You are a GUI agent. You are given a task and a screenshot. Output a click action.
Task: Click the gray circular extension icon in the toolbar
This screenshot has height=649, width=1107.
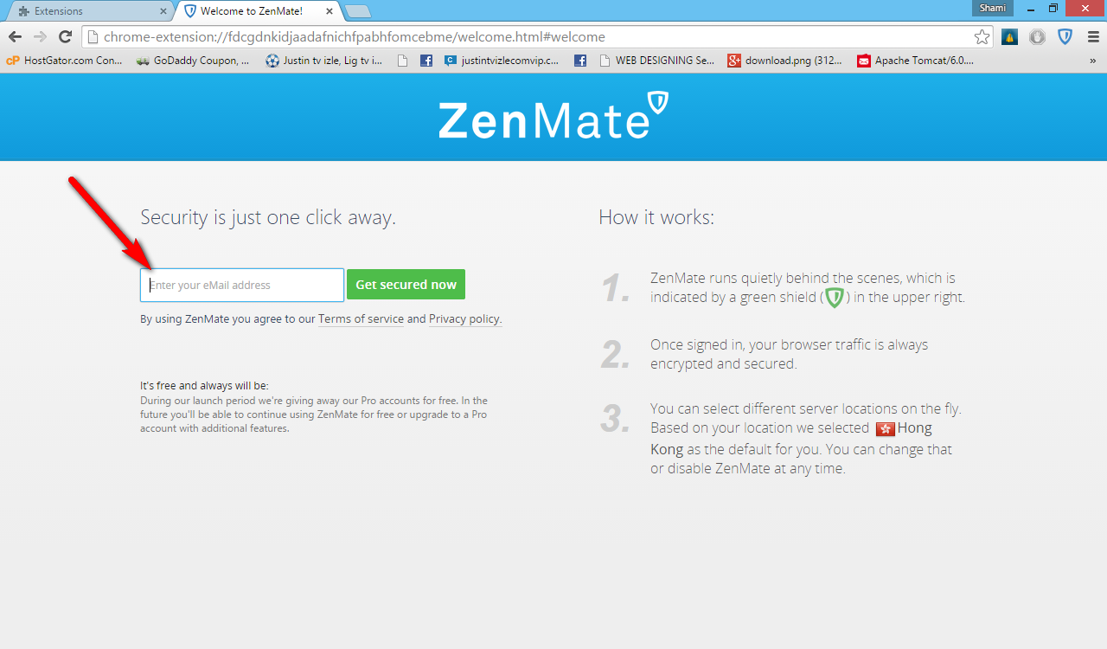[1038, 37]
